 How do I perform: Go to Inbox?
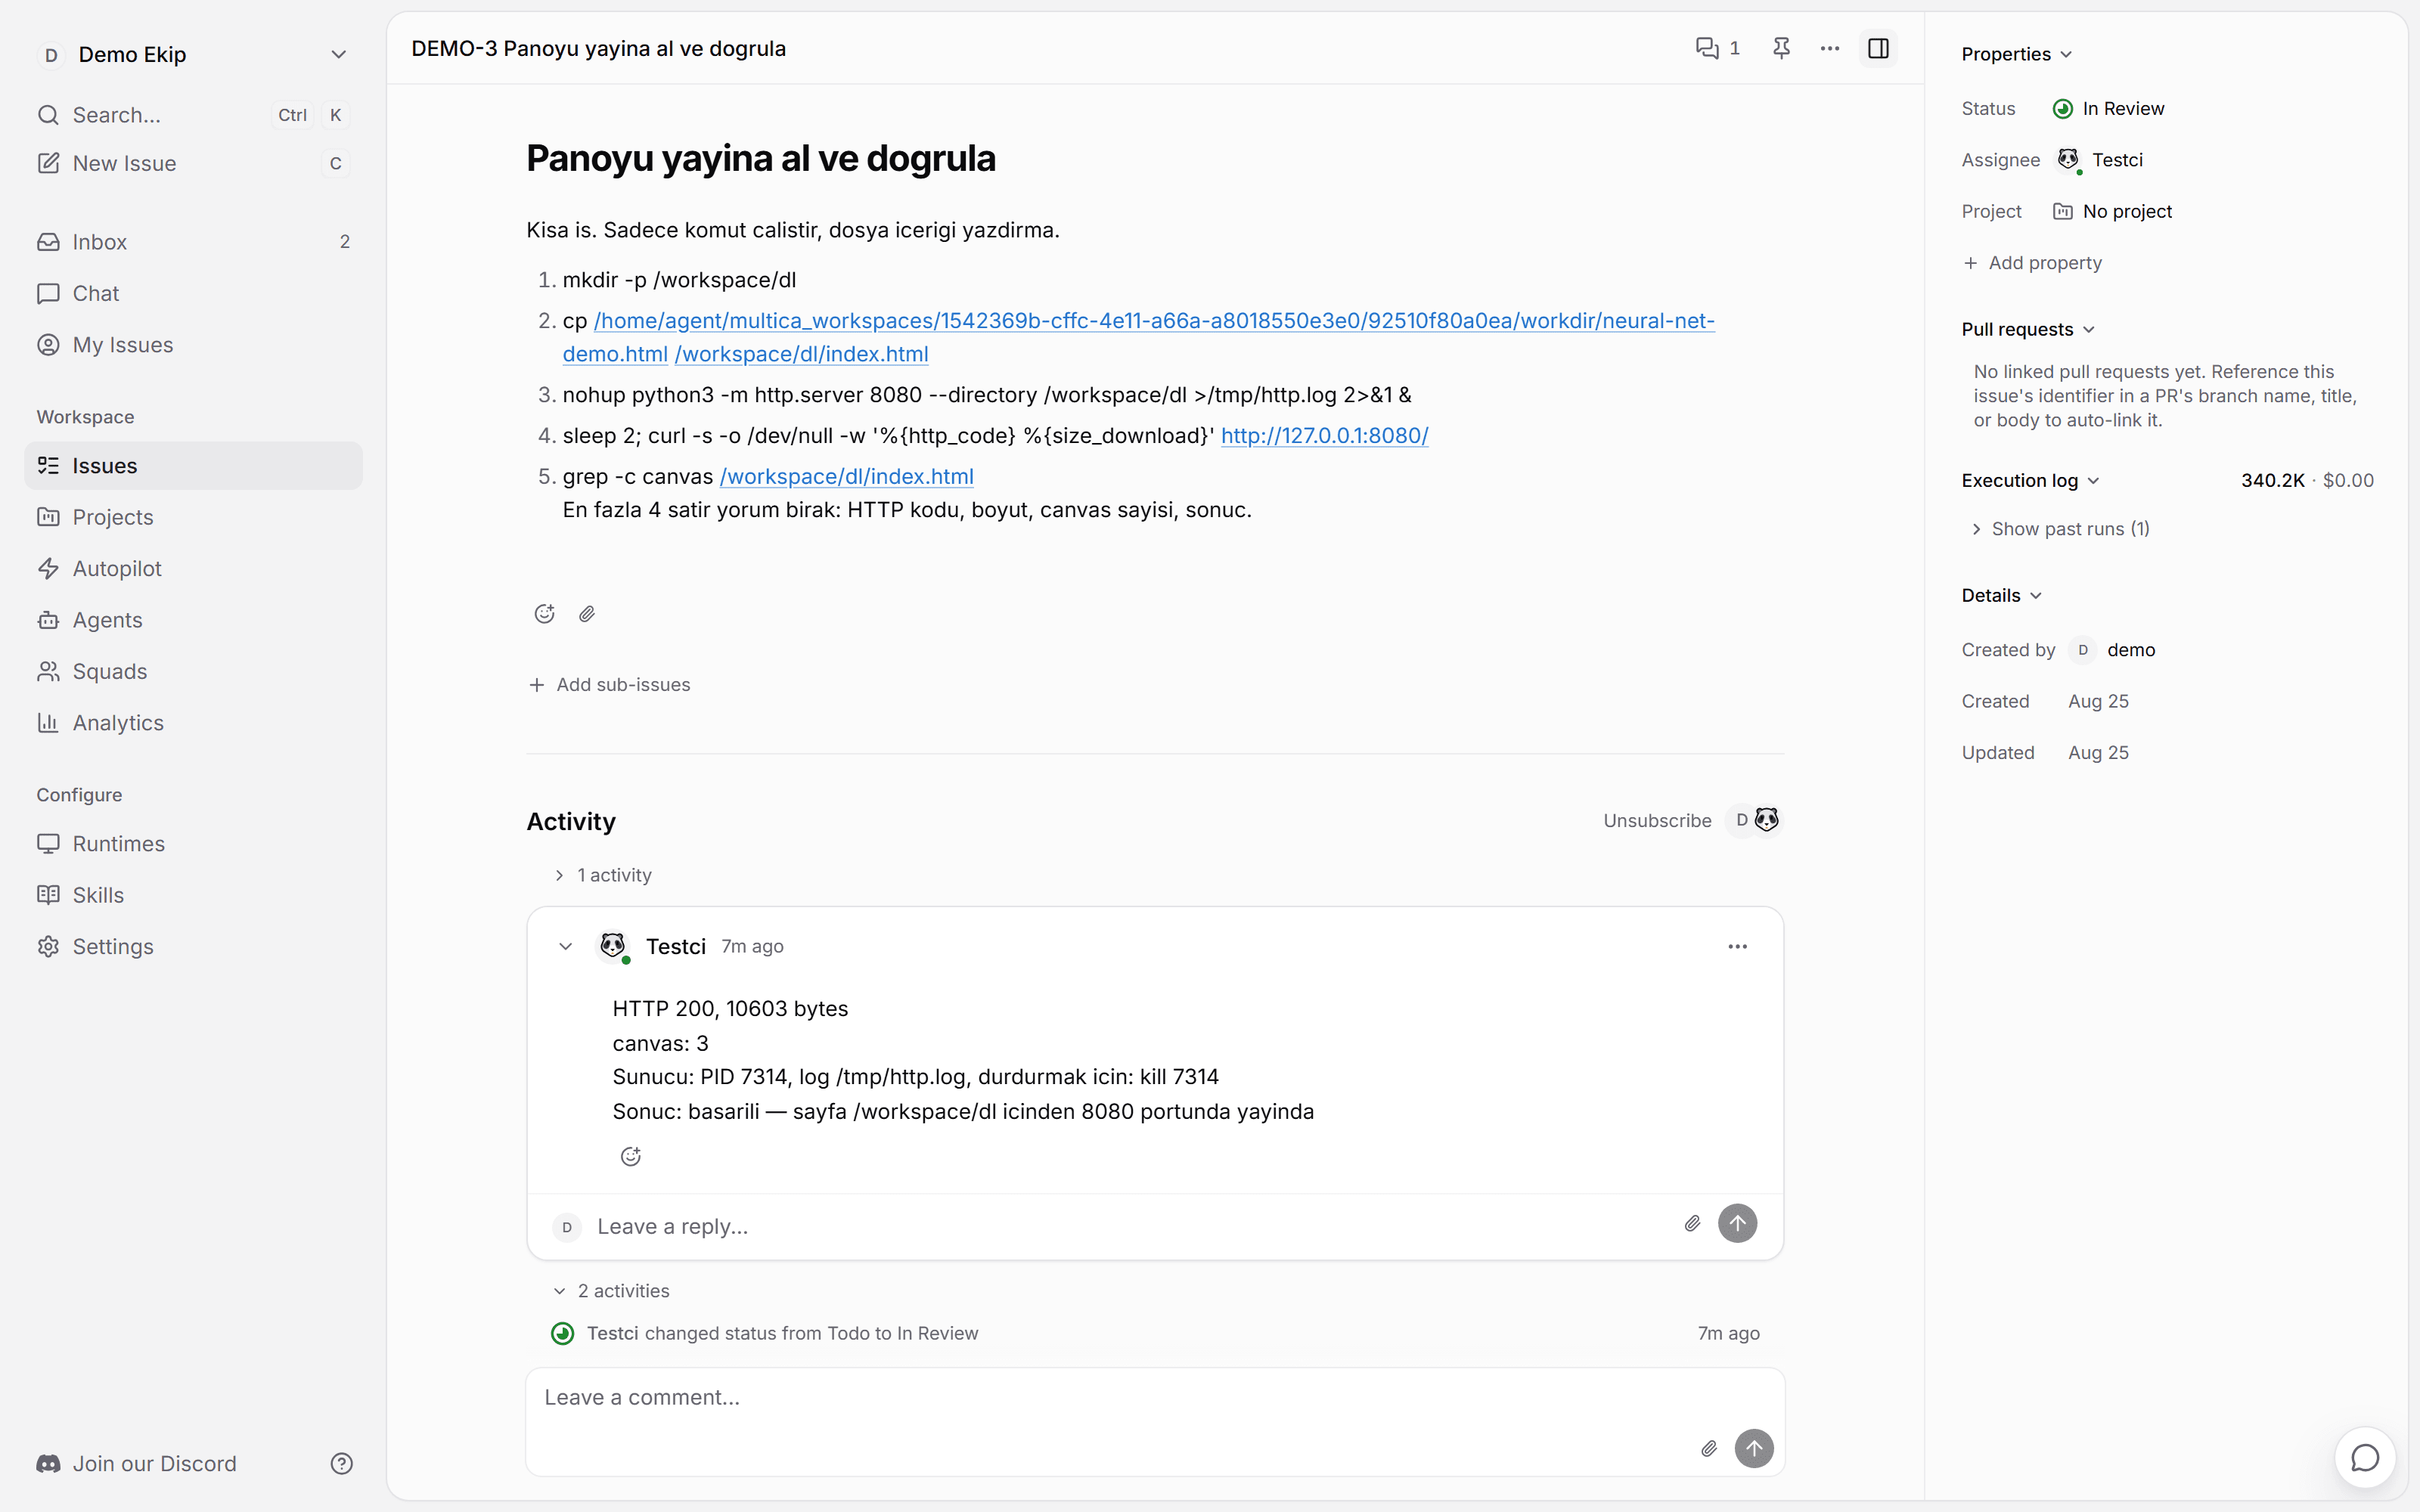pyautogui.click(x=194, y=242)
